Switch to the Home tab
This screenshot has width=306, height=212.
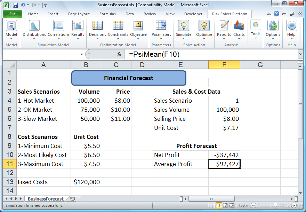pyautogui.click(x=33, y=14)
